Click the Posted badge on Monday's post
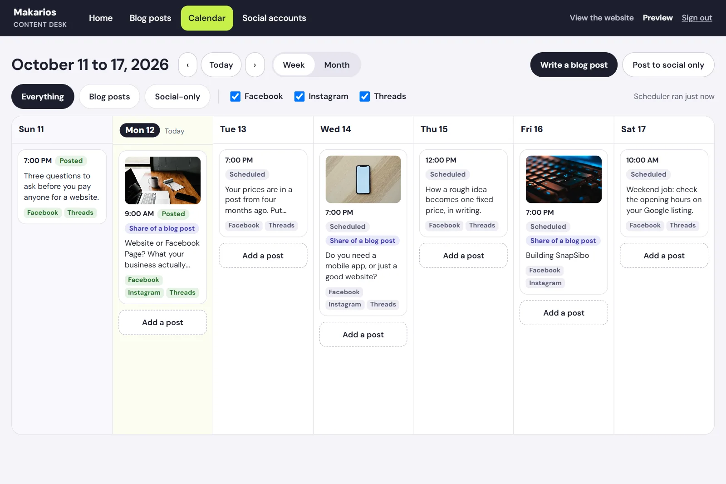The width and height of the screenshot is (726, 484). [173, 214]
